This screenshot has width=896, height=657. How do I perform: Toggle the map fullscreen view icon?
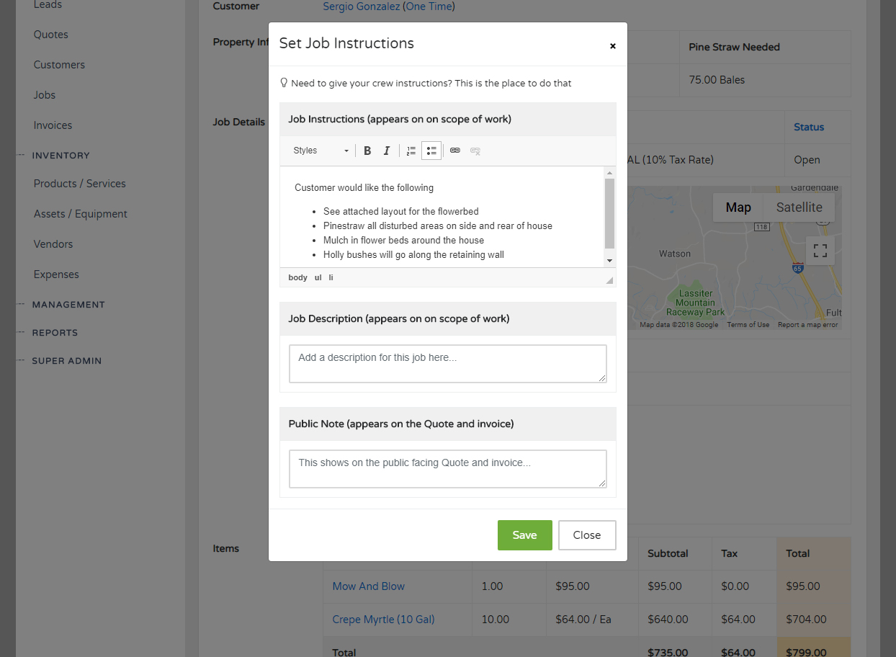coord(820,251)
